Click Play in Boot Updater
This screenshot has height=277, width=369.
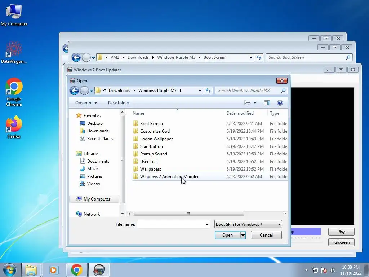pyautogui.click(x=341, y=232)
